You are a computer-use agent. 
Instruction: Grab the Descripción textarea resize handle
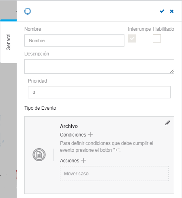172,71
